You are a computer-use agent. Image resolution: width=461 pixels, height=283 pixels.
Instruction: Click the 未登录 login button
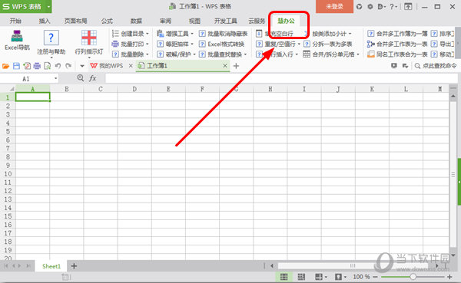click(x=334, y=6)
